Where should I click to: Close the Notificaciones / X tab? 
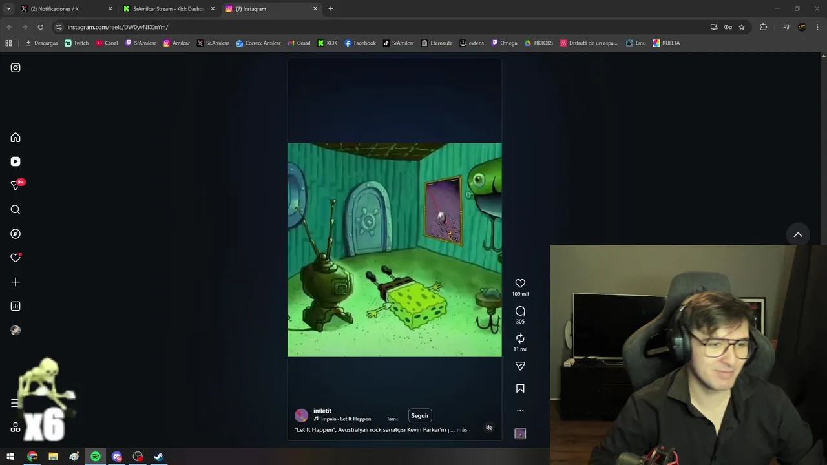pyautogui.click(x=110, y=9)
